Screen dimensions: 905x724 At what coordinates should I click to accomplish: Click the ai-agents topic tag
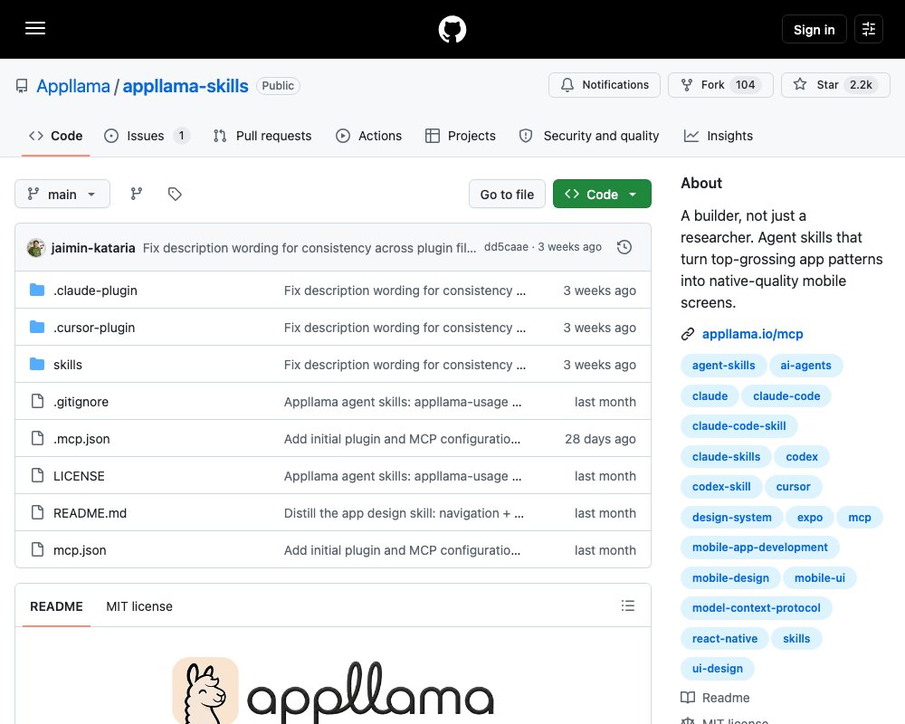coord(805,365)
